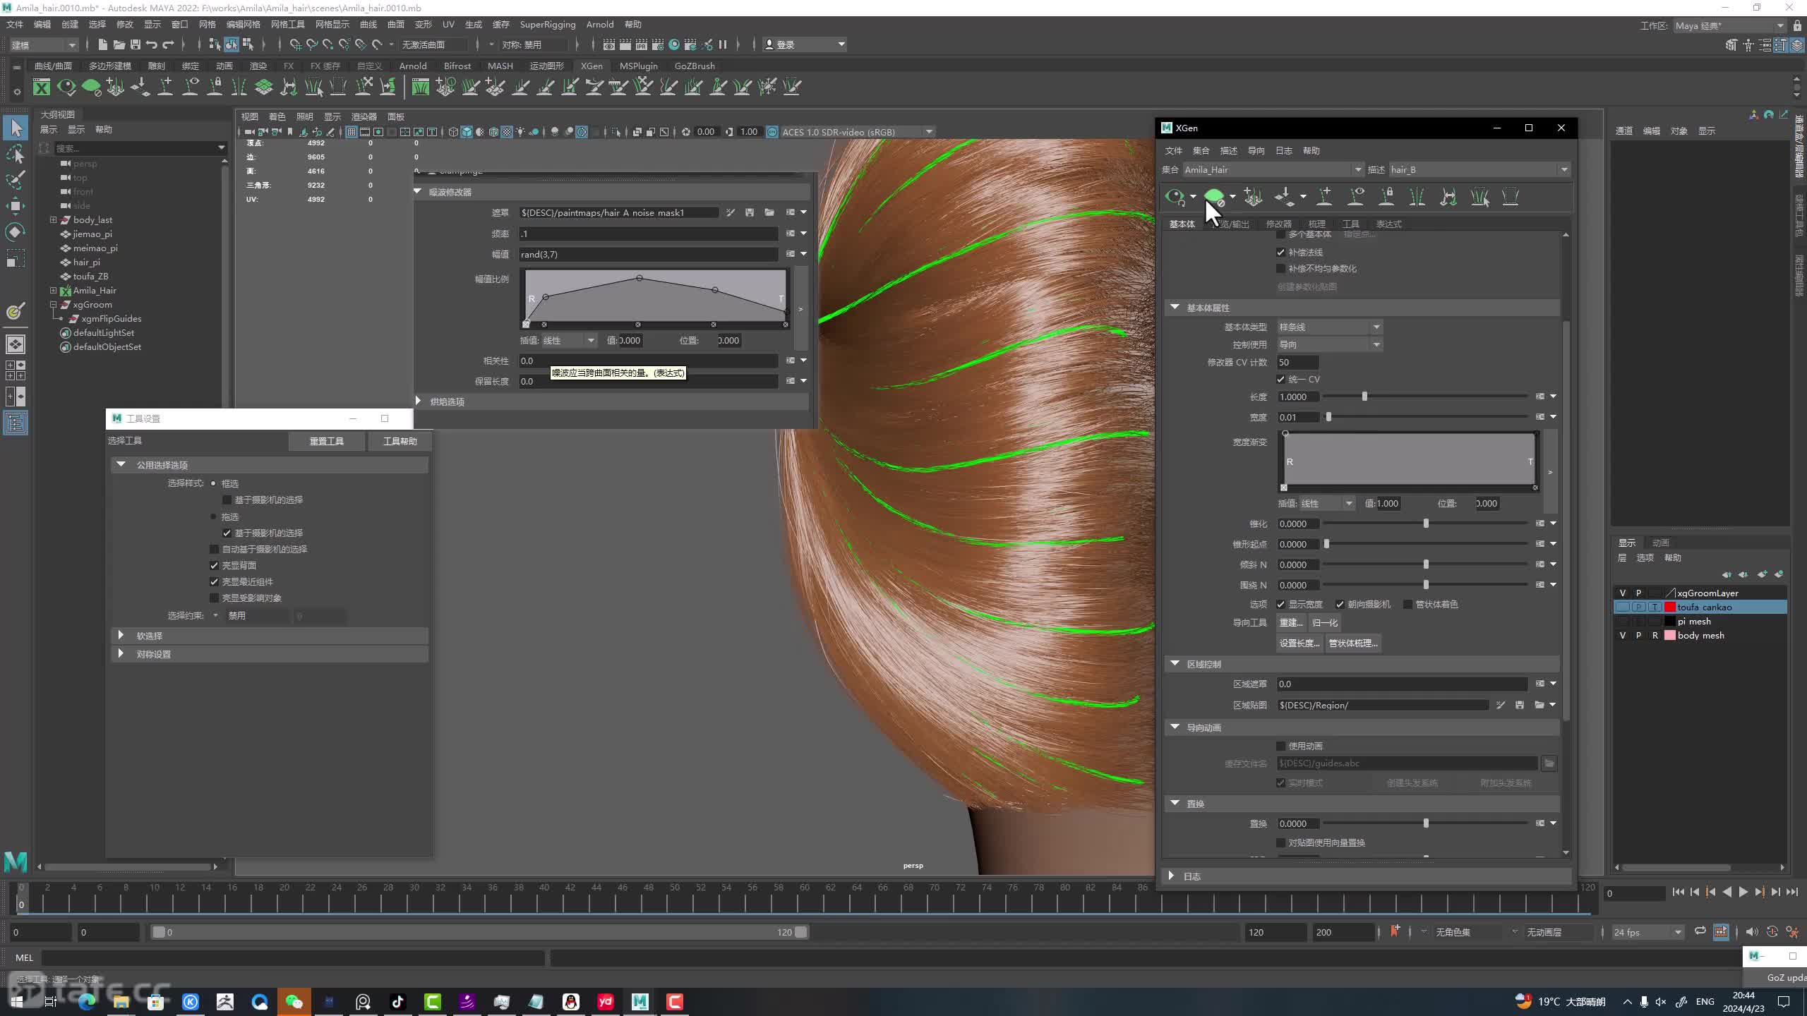
Task: Toggle visibility of the body mesh layer
Action: [1622, 635]
